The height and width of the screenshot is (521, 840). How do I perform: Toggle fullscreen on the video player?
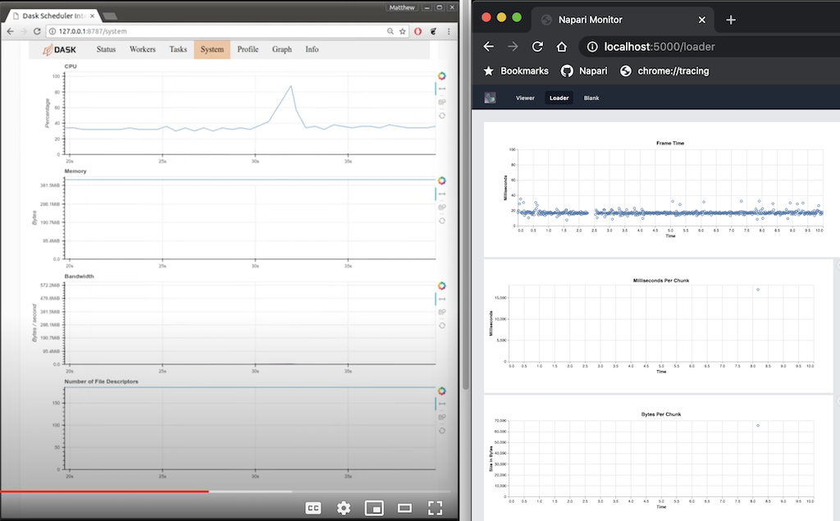[x=435, y=508]
